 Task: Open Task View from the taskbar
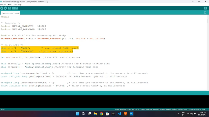[x=89, y=114]
